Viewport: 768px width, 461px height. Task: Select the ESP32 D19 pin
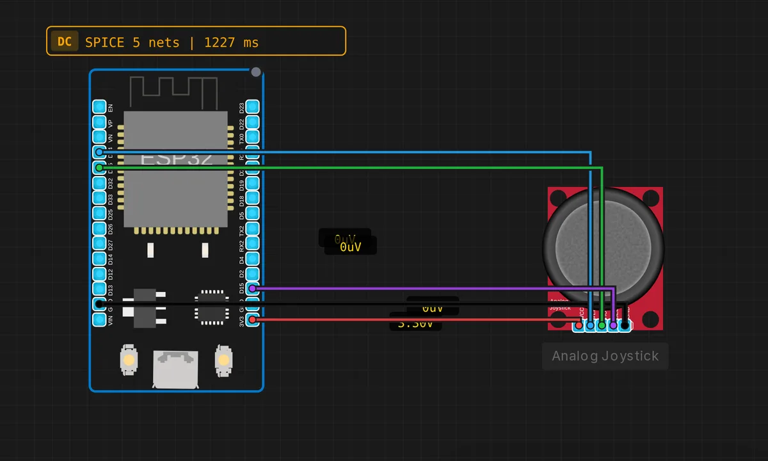coord(253,183)
